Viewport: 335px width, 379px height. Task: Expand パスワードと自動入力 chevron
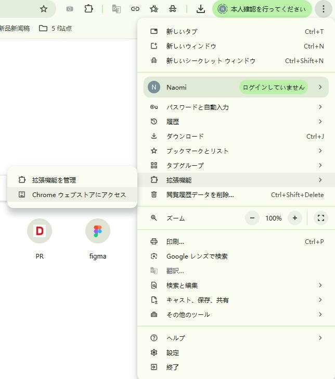(x=320, y=107)
